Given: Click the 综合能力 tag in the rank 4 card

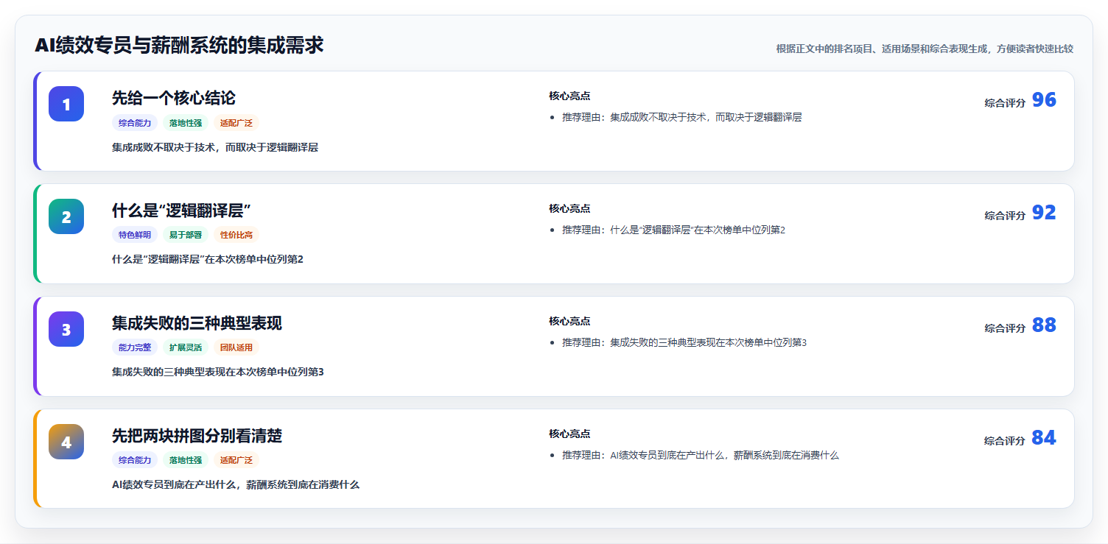Looking at the screenshot, I should (x=135, y=461).
